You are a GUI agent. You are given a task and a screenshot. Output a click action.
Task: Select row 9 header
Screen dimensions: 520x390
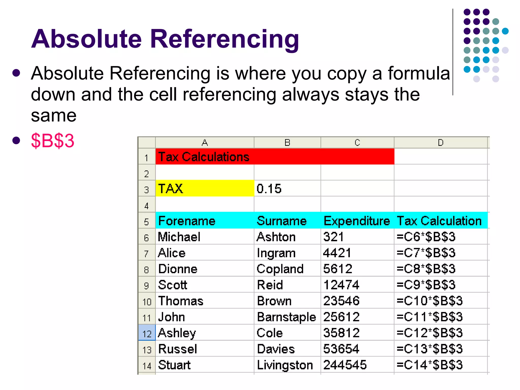(147, 285)
